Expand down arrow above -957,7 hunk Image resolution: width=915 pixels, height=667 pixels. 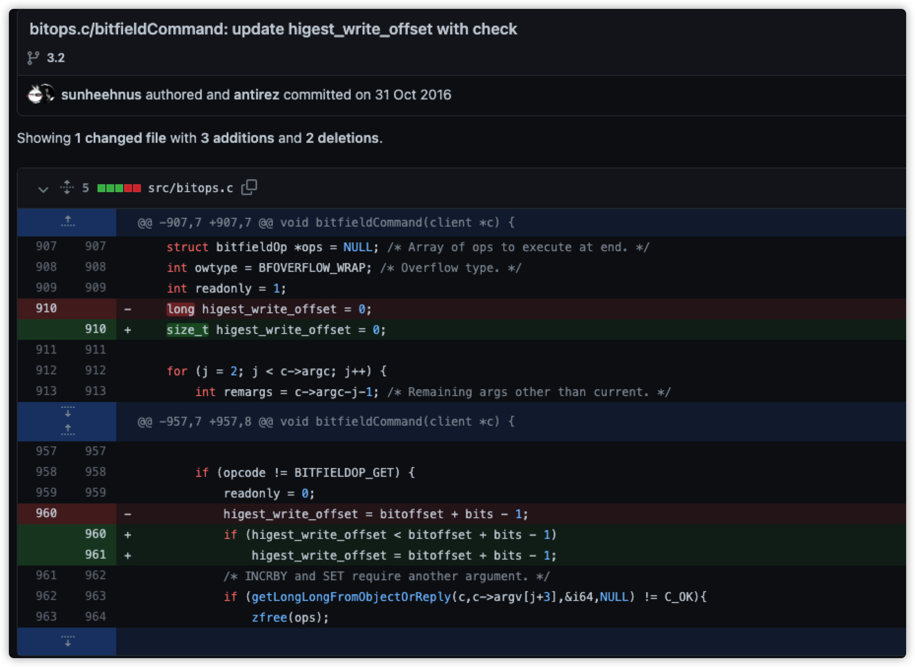click(67, 412)
